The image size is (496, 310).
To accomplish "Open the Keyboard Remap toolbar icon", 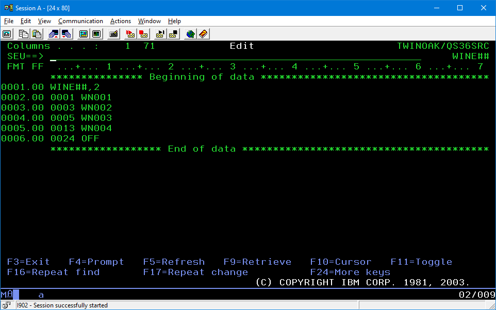I will (113, 34).
